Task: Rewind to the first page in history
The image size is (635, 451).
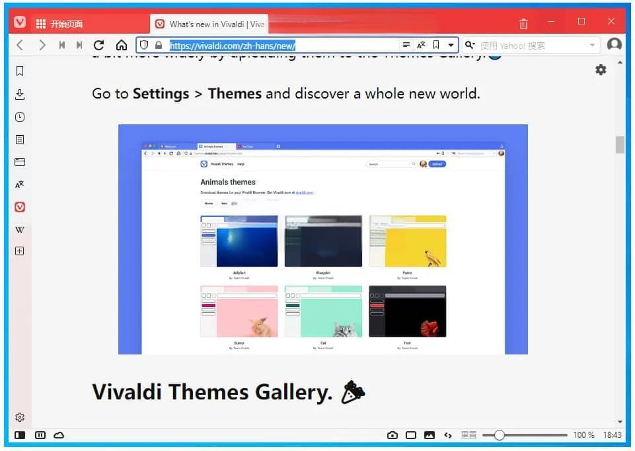Action: [x=62, y=45]
